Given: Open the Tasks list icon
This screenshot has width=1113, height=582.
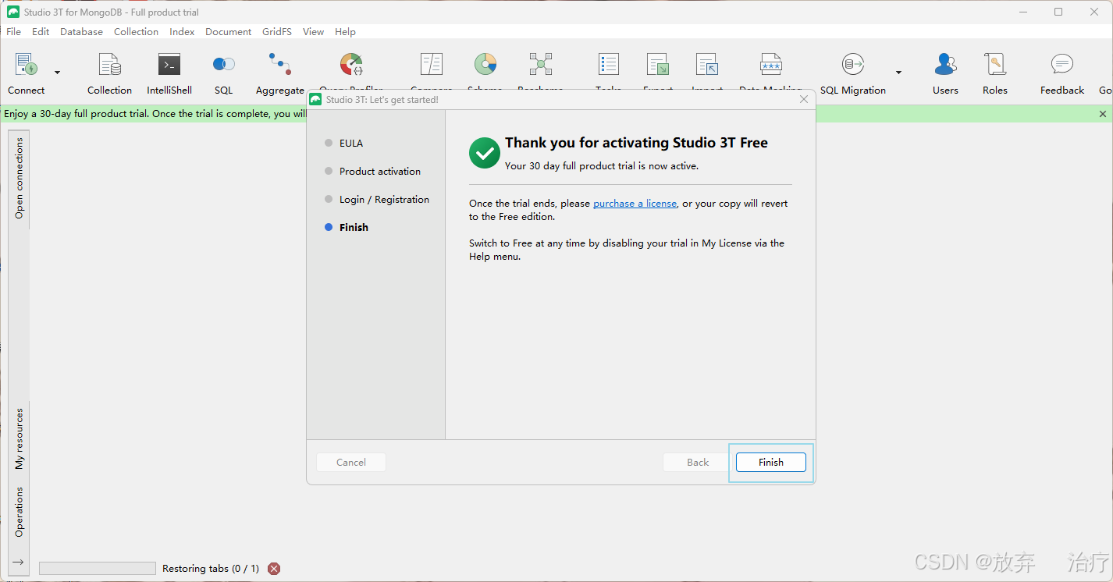Looking at the screenshot, I should click(x=608, y=66).
